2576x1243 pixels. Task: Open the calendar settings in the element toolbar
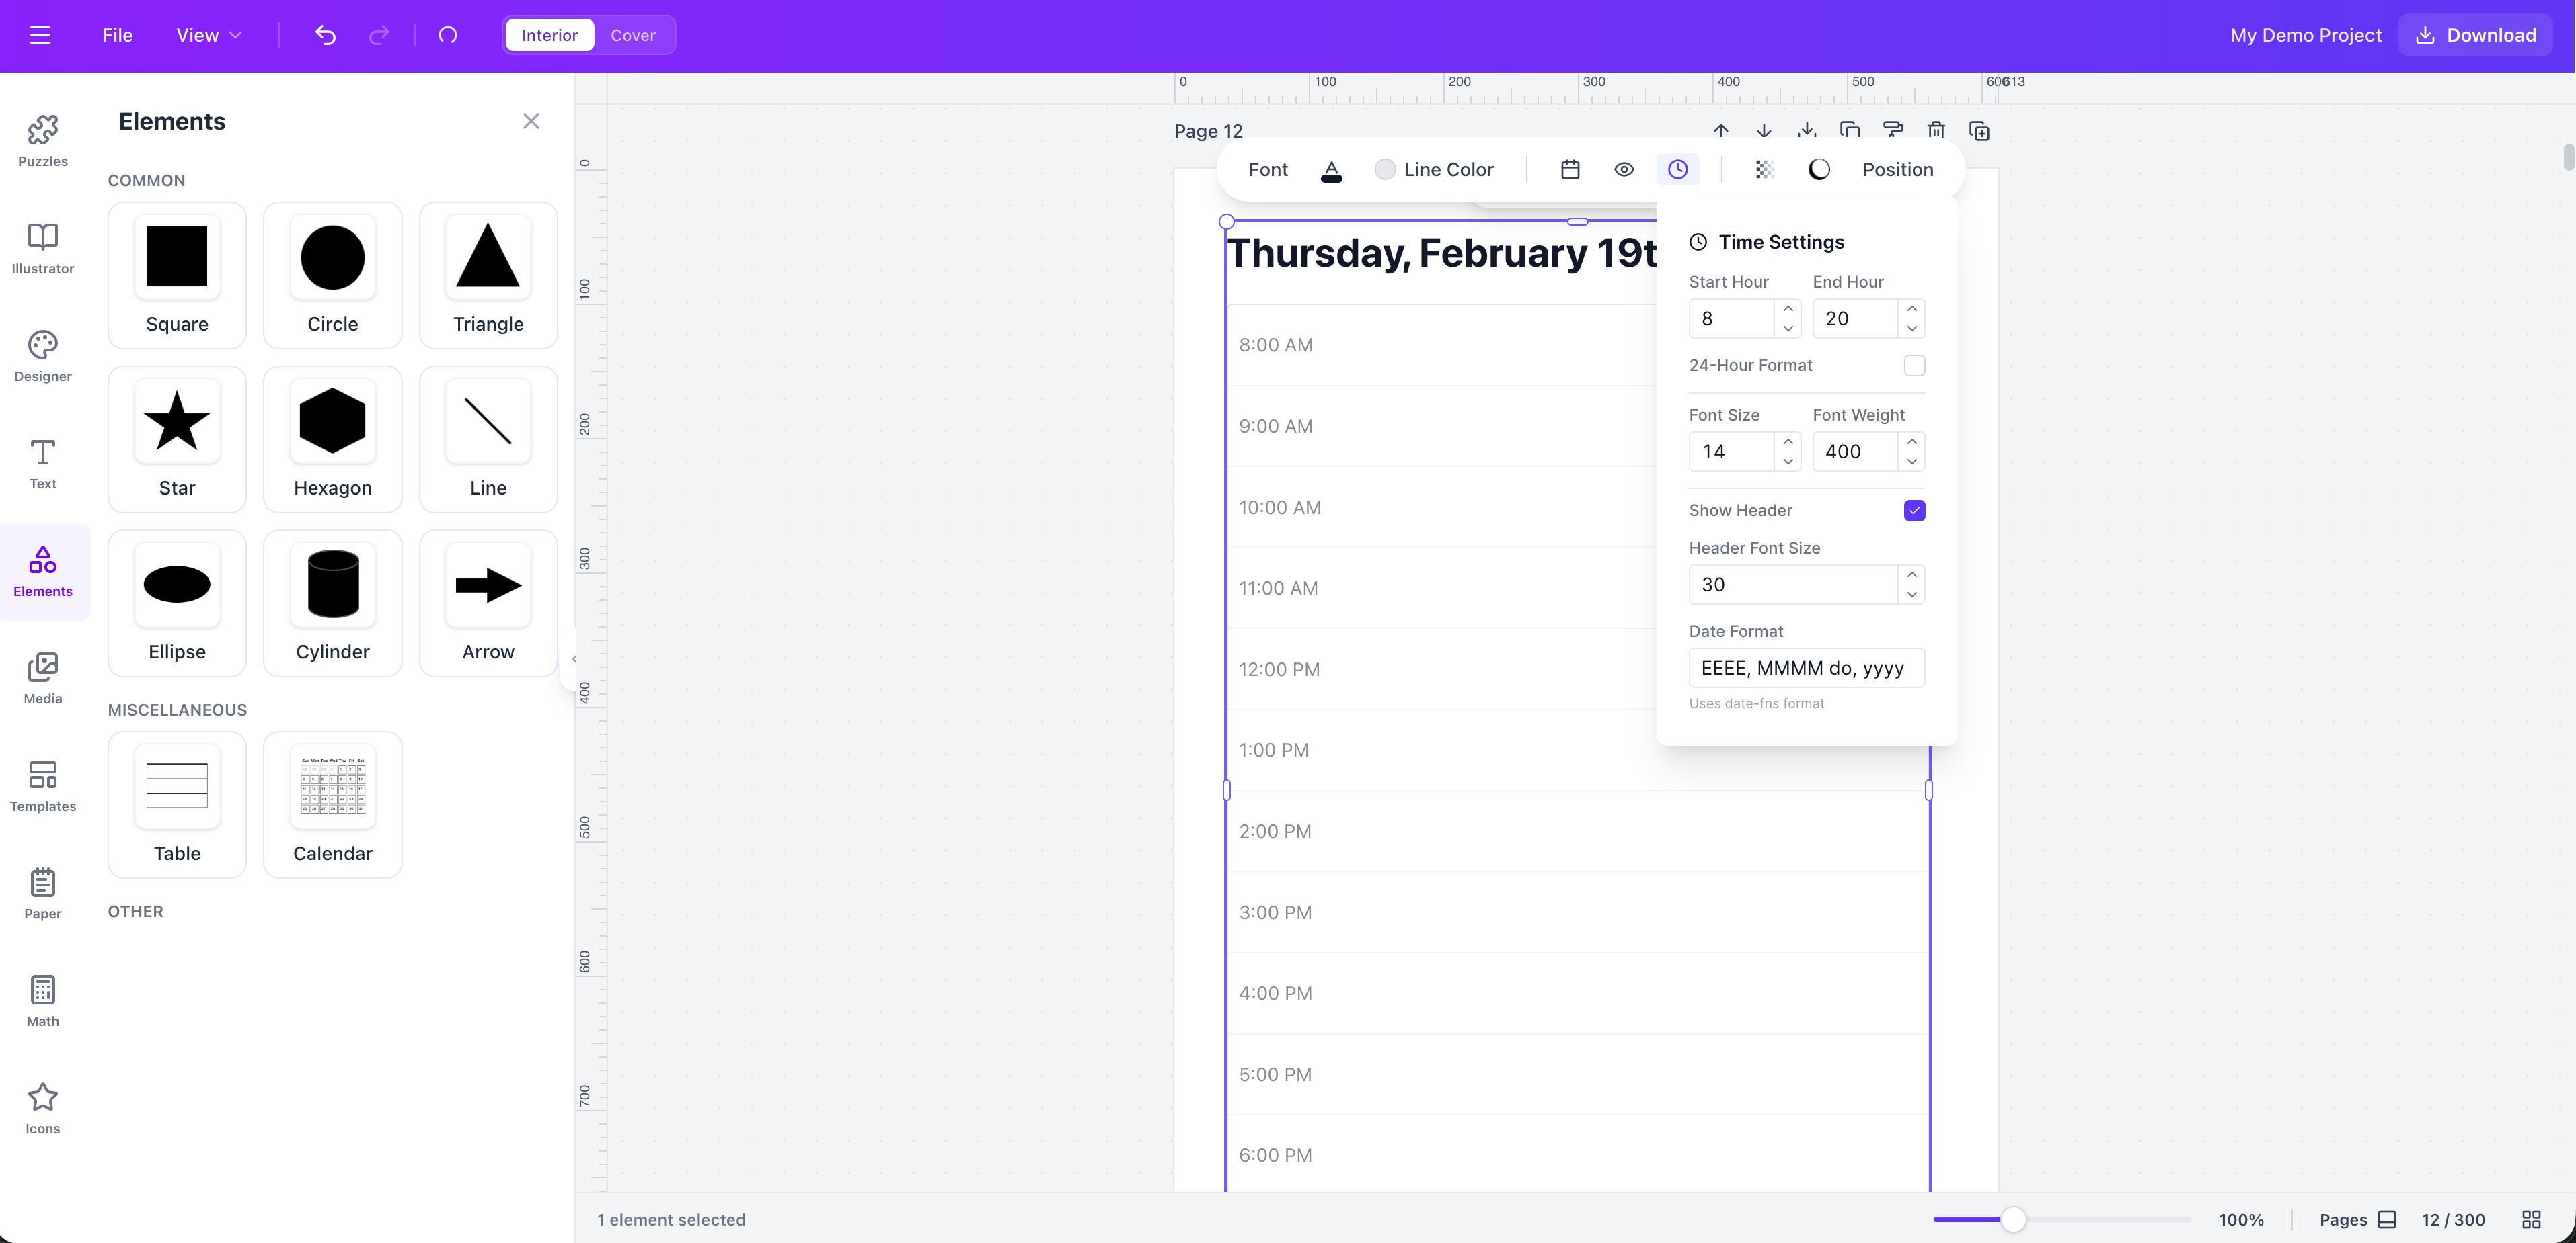click(1569, 169)
